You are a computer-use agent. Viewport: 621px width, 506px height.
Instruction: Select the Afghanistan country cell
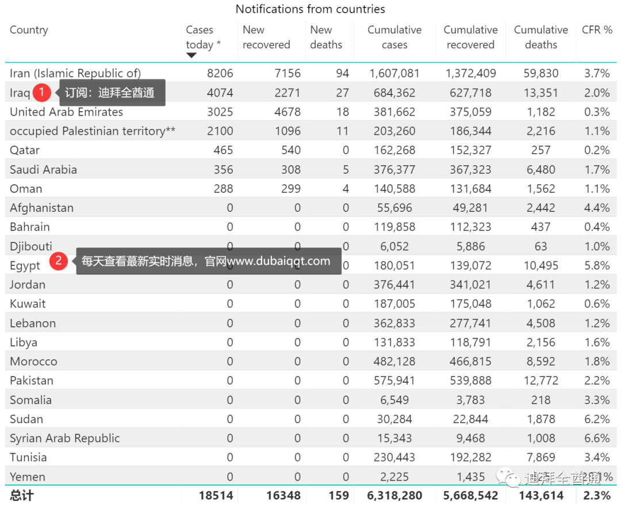pos(41,208)
